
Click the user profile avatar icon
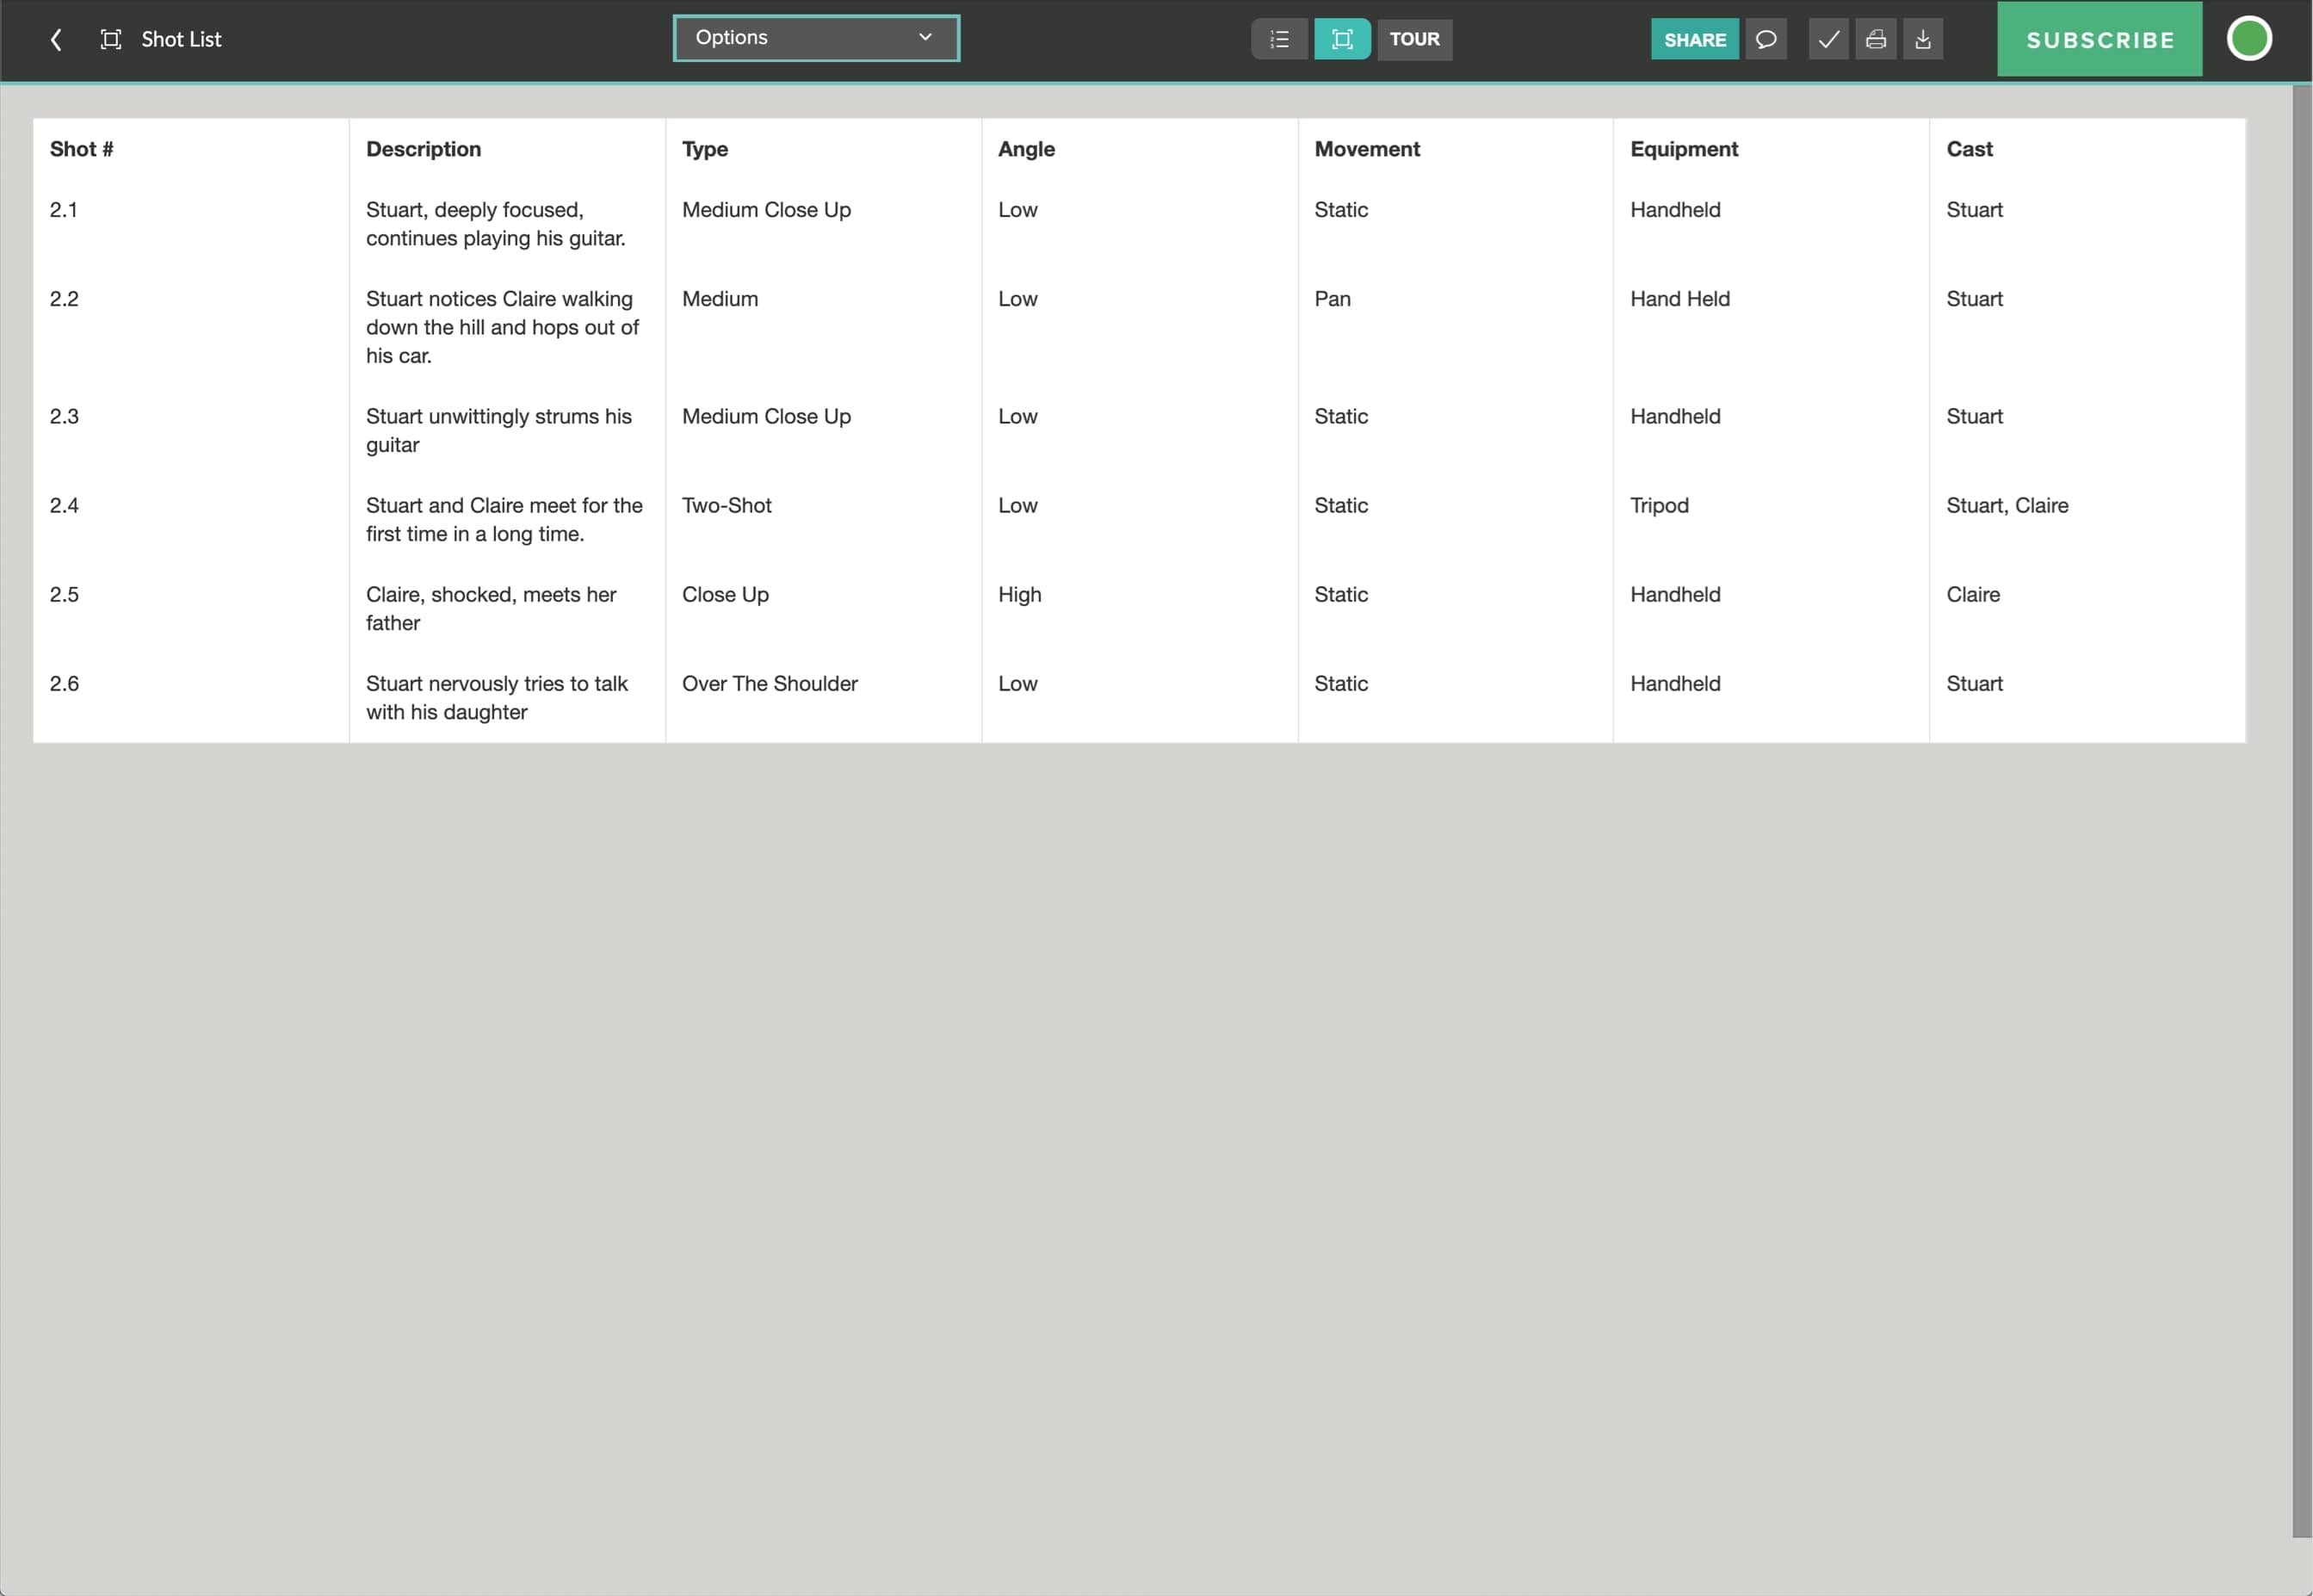click(x=2252, y=39)
